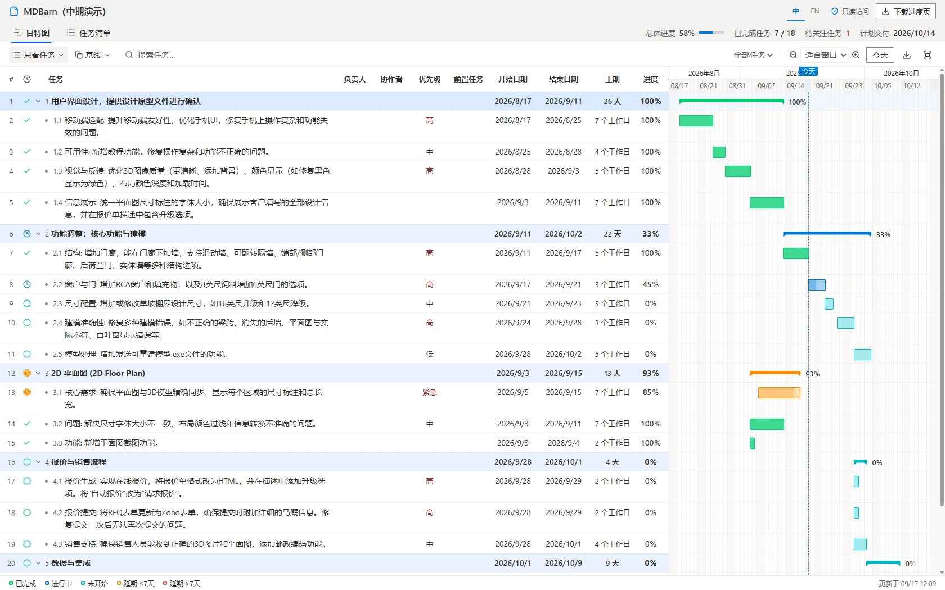Switch language to EN

pyautogui.click(x=815, y=11)
